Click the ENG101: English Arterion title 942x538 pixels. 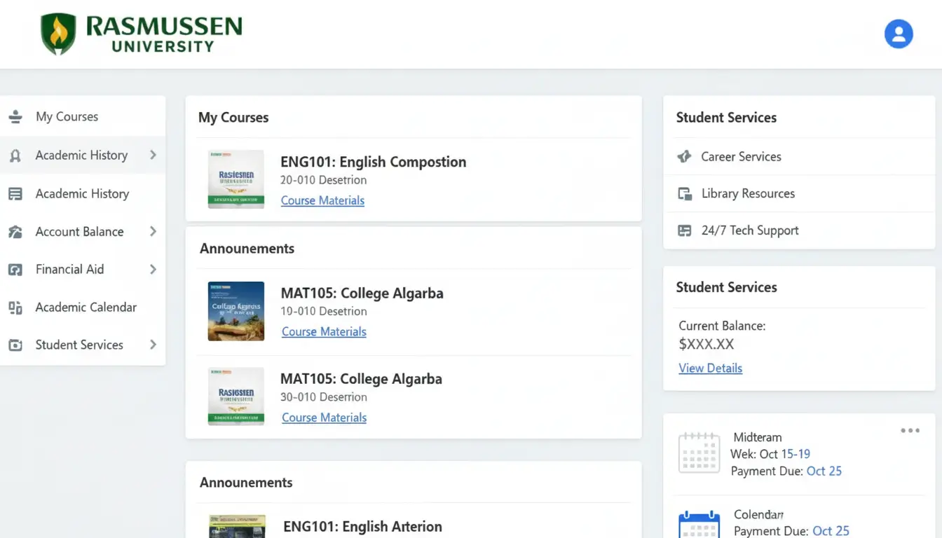[x=362, y=527]
